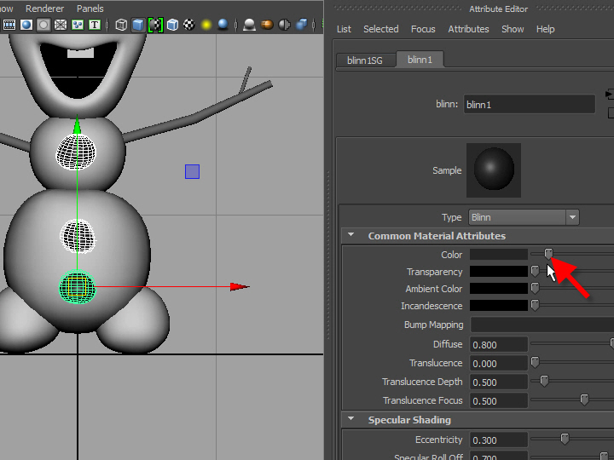
Task: Open the Panels menu in viewport
Action: click(90, 9)
